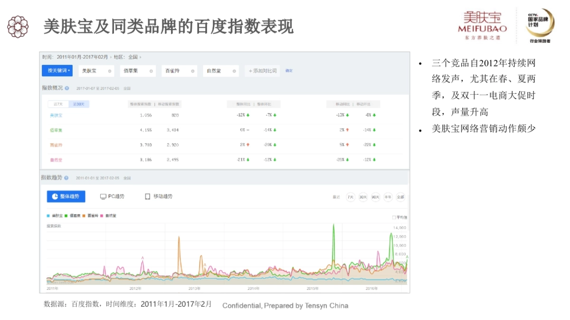
Task: Set trend range to 半年
Action: point(388,197)
